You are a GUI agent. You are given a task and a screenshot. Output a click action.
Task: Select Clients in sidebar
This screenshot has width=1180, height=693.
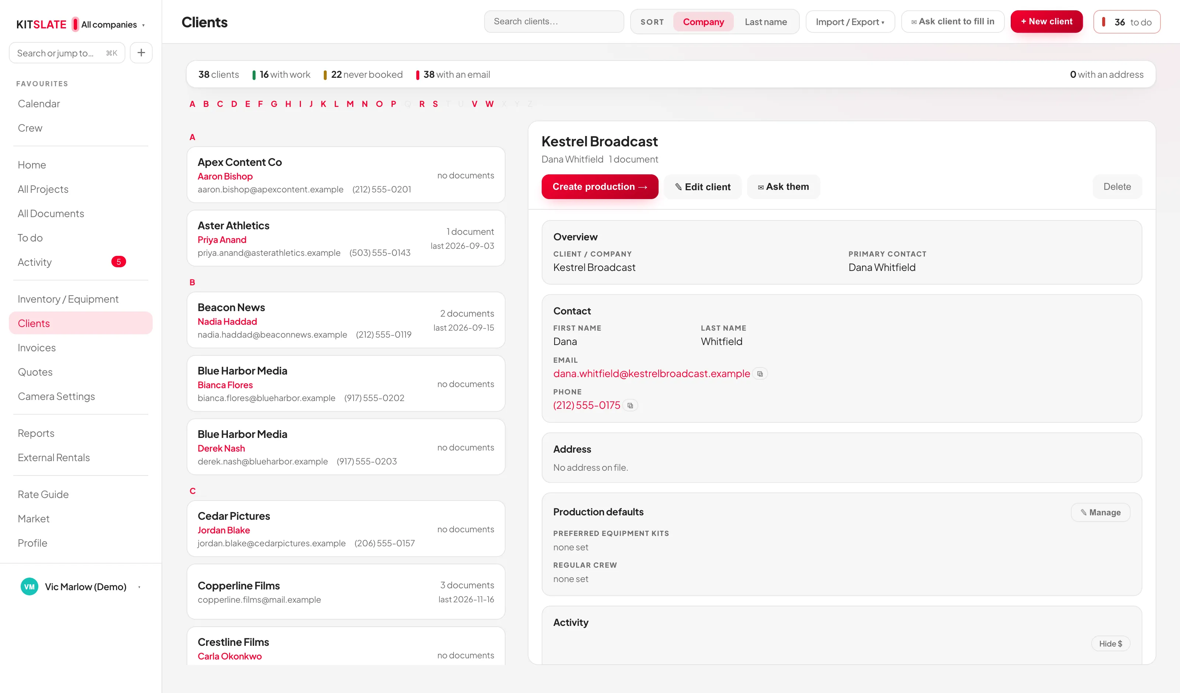(80, 323)
